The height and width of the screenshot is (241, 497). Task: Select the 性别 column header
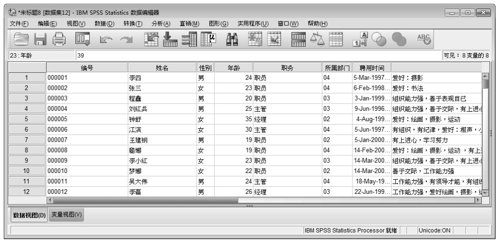pyautogui.click(x=206, y=68)
